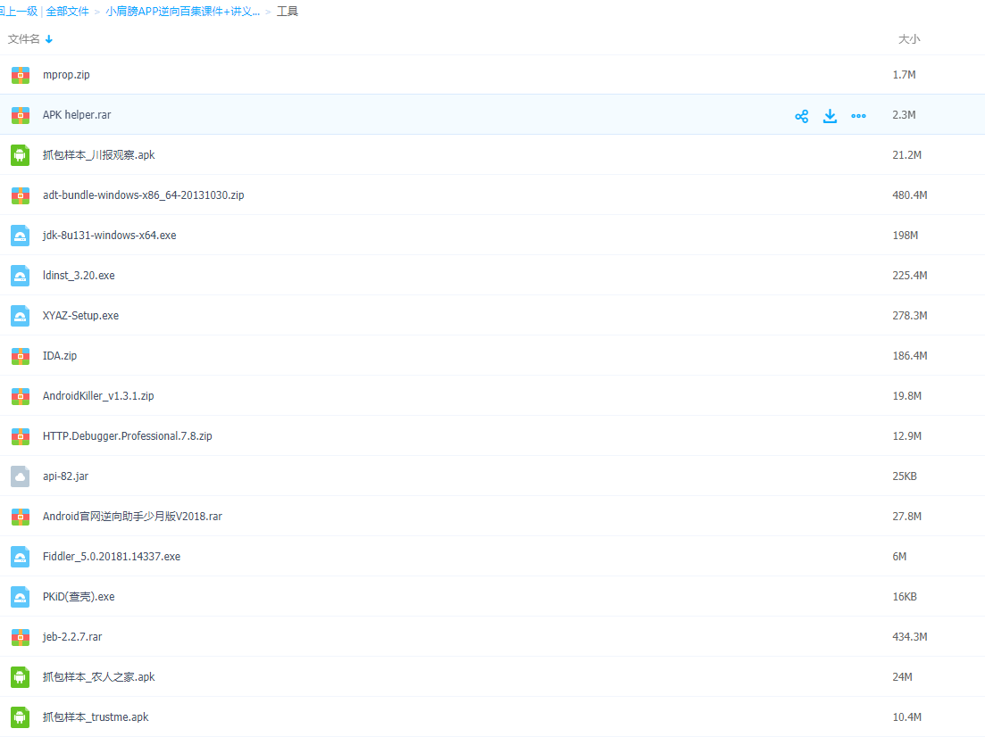
Task: Select Fiddler_5.0.20181.14337.exe file name
Action: click(112, 557)
